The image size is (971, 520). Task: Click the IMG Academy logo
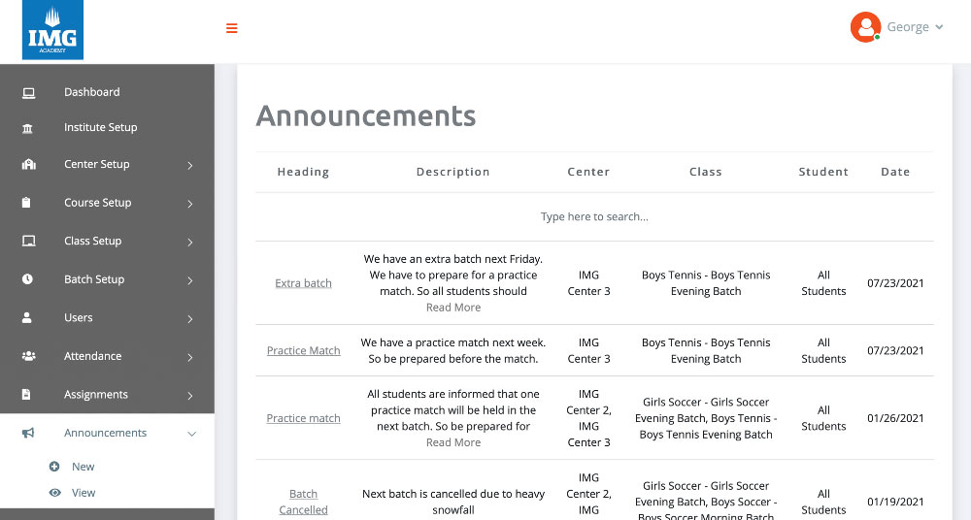pyautogui.click(x=52, y=30)
